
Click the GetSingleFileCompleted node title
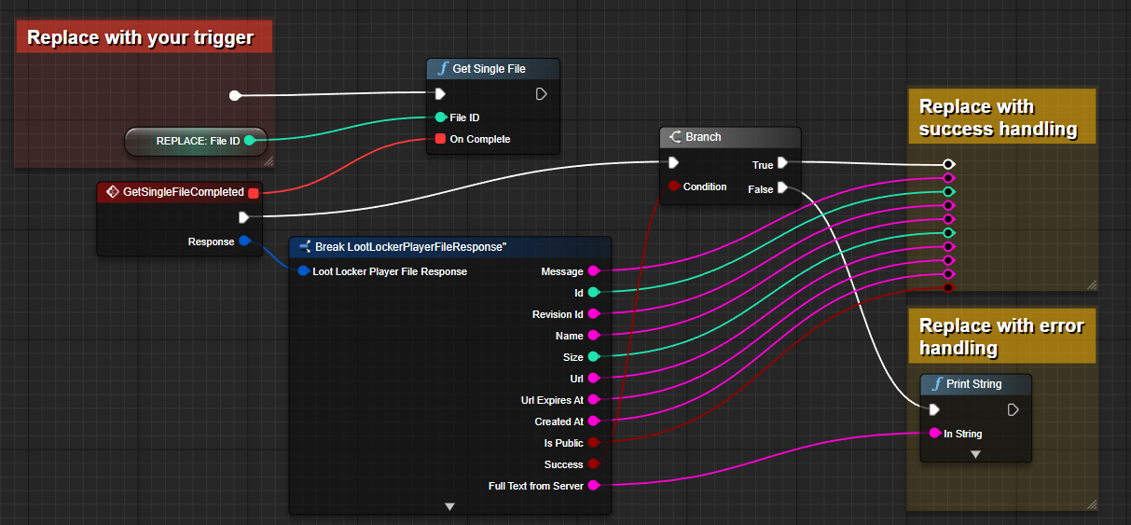tap(183, 192)
